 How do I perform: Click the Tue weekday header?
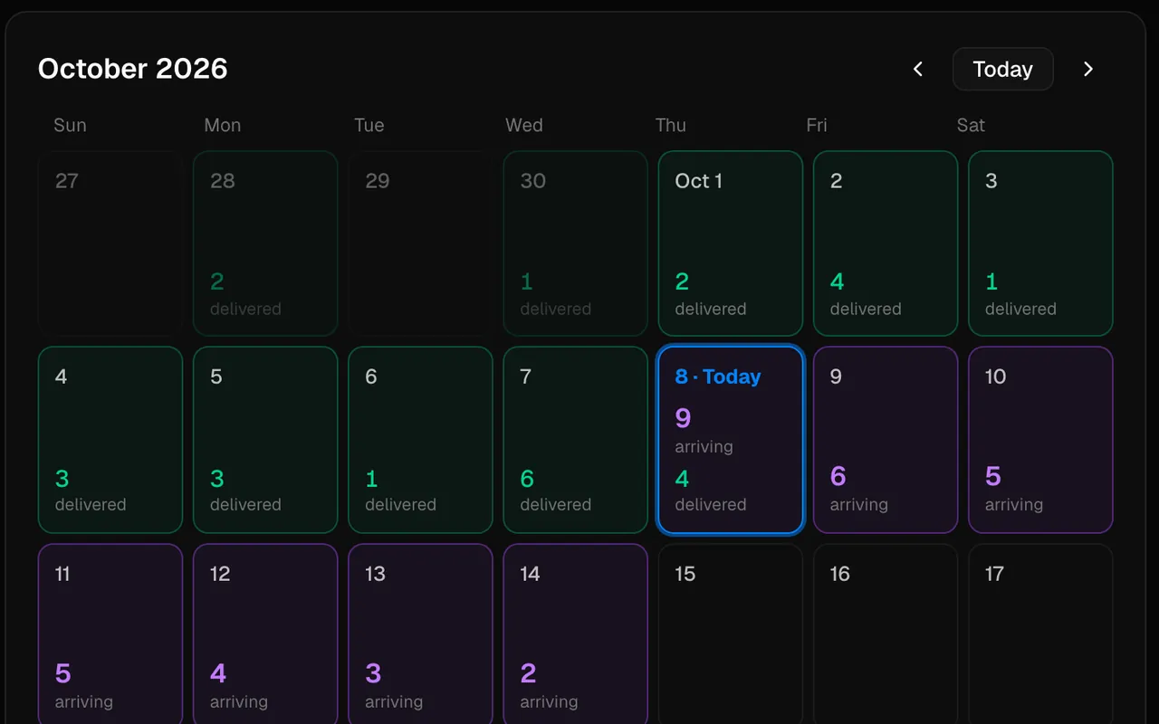(x=369, y=125)
